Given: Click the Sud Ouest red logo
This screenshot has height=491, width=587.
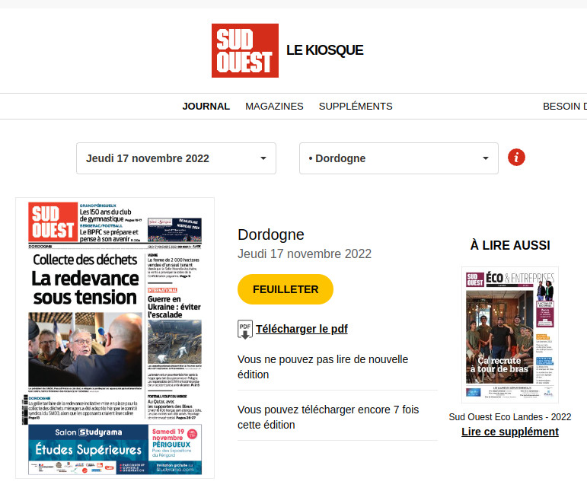Looking at the screenshot, I should pos(244,50).
